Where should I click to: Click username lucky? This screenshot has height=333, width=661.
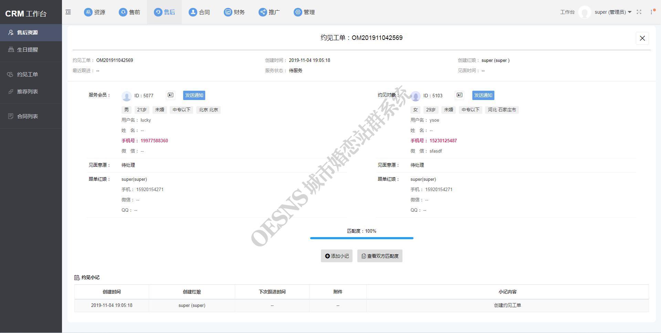coord(146,120)
